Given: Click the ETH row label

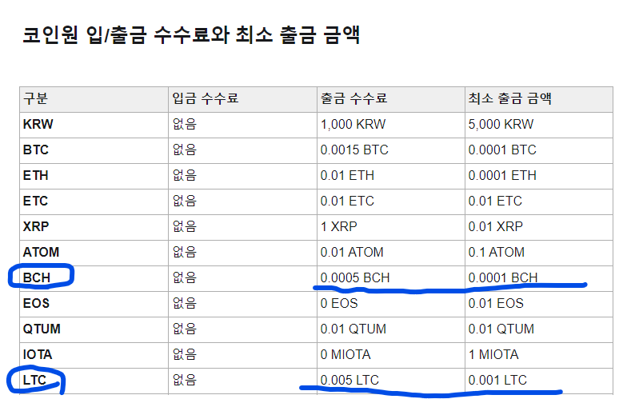Looking at the screenshot, I should coord(35,176).
